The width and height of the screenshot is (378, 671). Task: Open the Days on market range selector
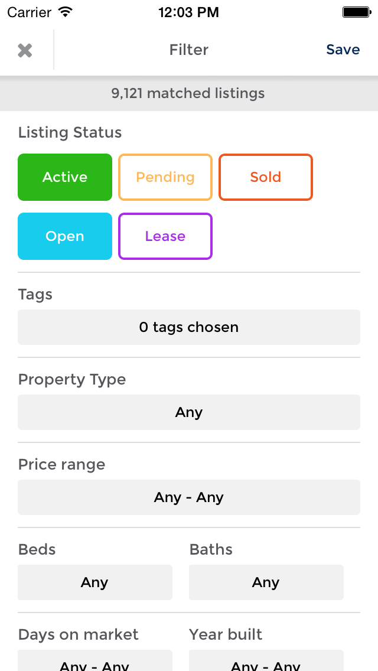[94, 665]
